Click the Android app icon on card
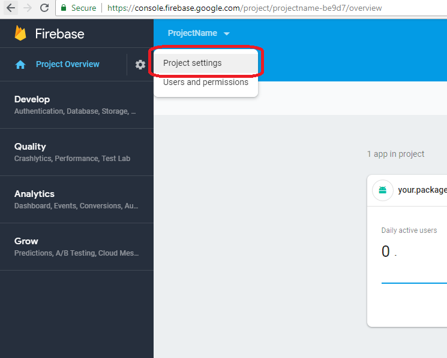The width and height of the screenshot is (447, 358). click(382, 190)
